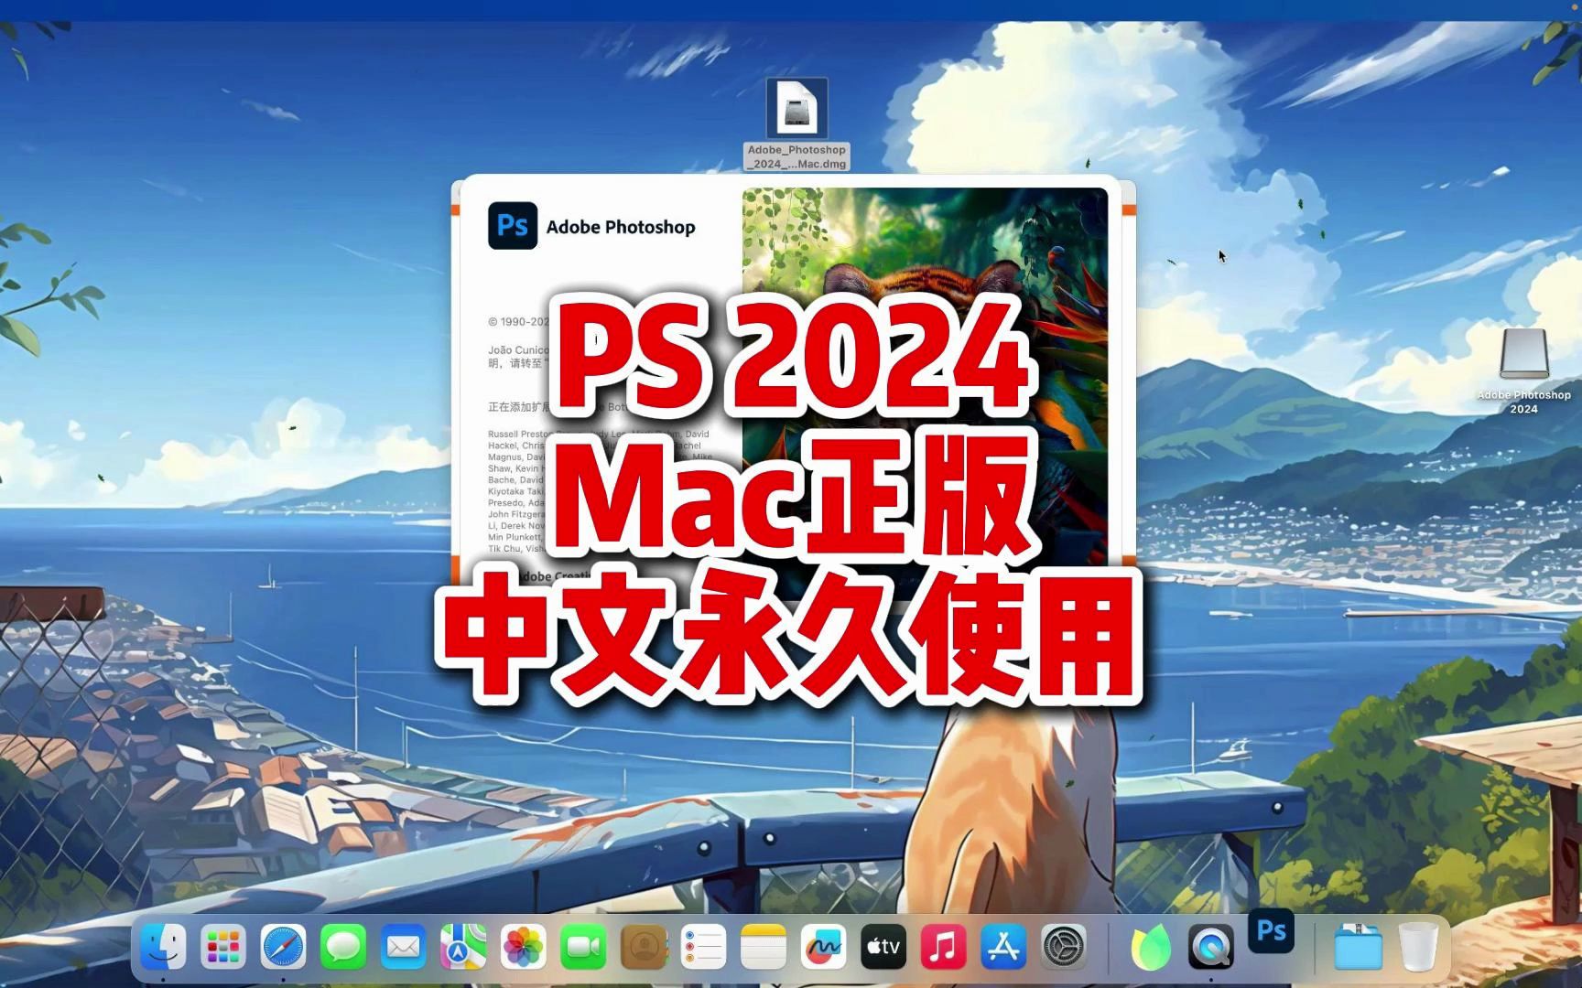Open the blue folder stack in the Dock
Image resolution: width=1582 pixels, height=988 pixels.
pos(1358,946)
